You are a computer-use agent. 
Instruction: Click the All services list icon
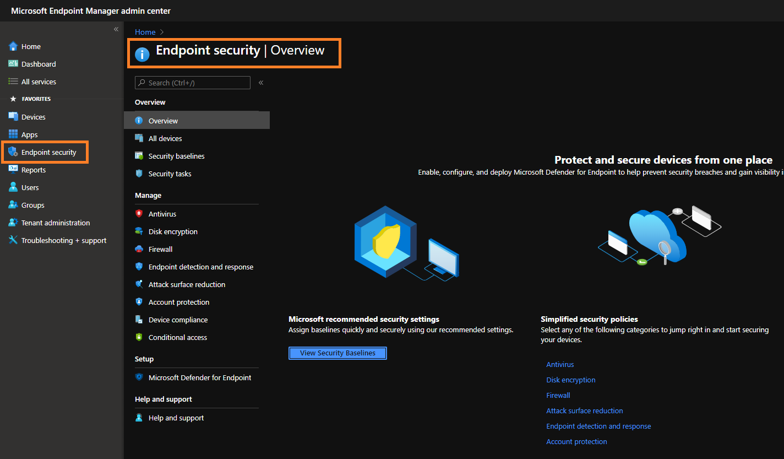tap(13, 82)
